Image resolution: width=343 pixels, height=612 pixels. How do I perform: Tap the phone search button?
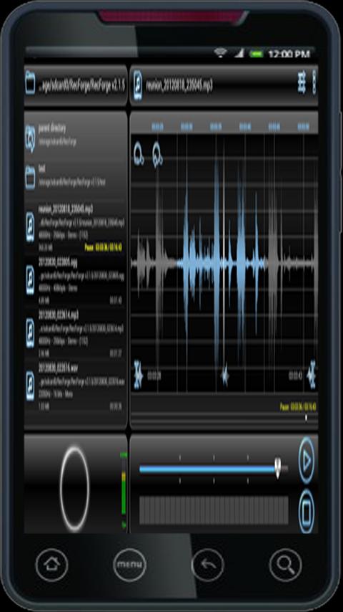click(x=285, y=565)
